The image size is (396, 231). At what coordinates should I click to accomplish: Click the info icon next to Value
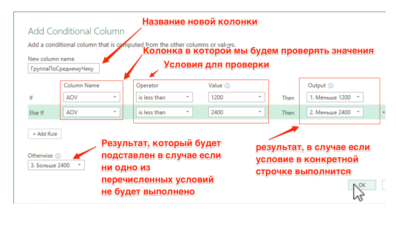(227, 86)
